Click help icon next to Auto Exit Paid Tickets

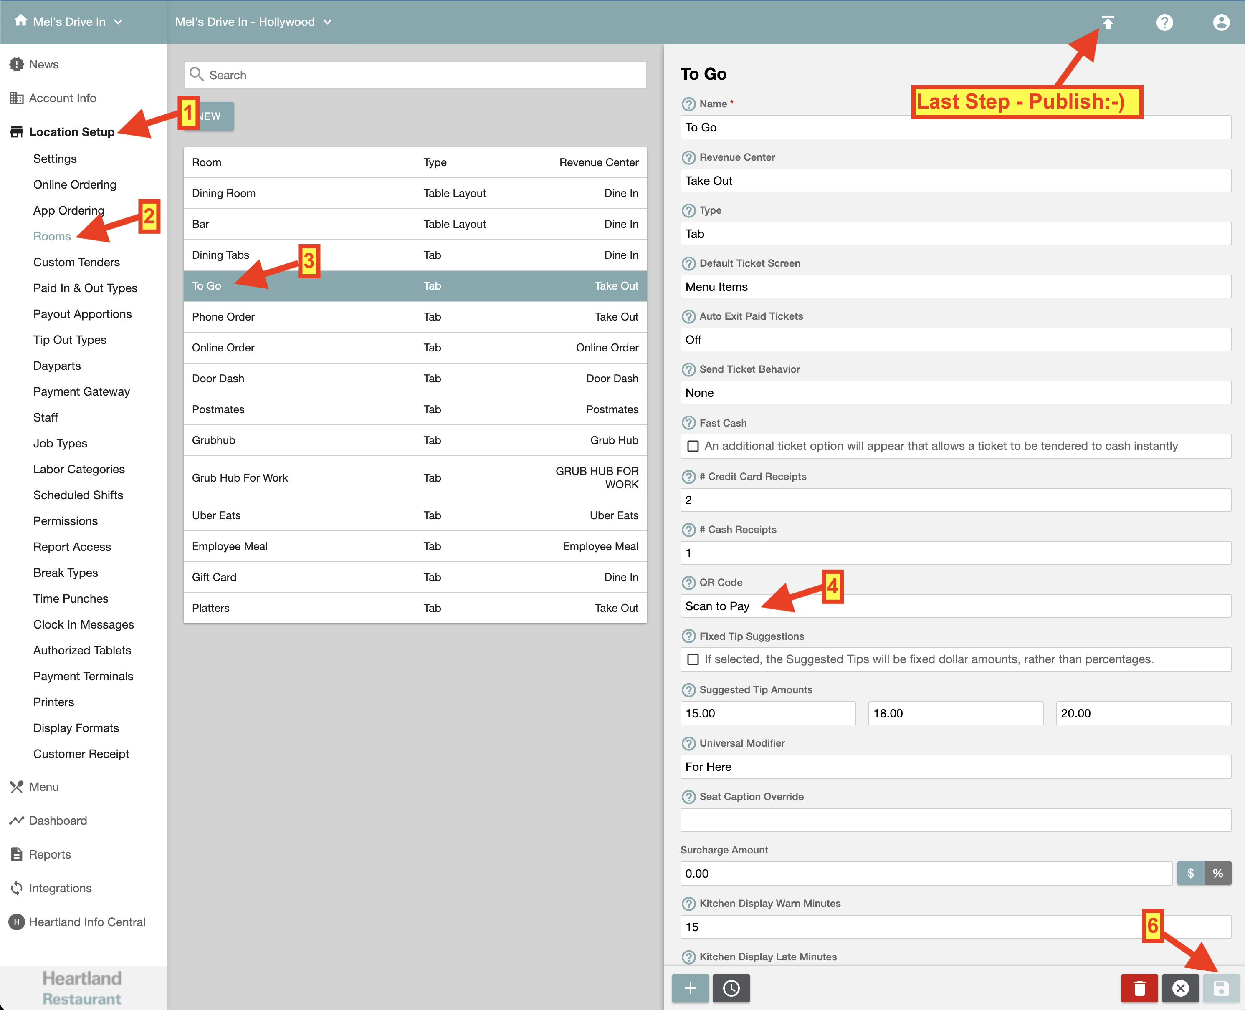688,316
